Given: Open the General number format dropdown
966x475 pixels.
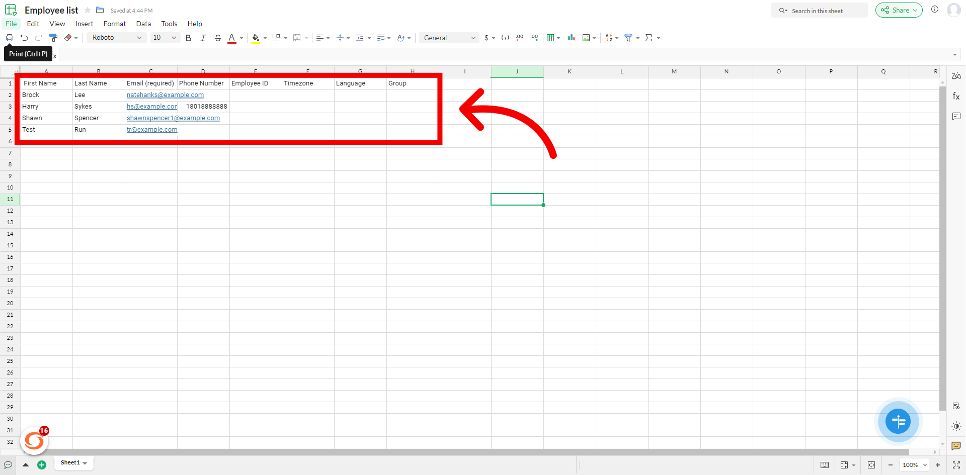Looking at the screenshot, I should pyautogui.click(x=449, y=38).
